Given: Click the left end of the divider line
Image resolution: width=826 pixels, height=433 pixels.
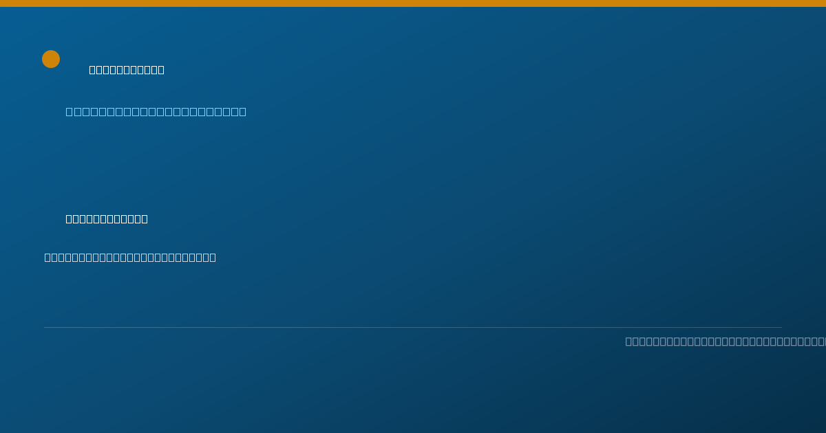Looking at the screenshot, I should (45, 327).
